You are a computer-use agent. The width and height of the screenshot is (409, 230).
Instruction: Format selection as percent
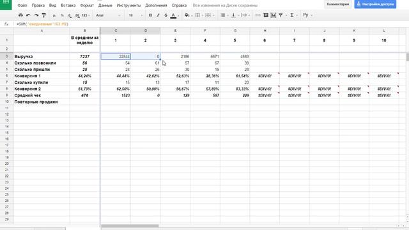point(62,15)
